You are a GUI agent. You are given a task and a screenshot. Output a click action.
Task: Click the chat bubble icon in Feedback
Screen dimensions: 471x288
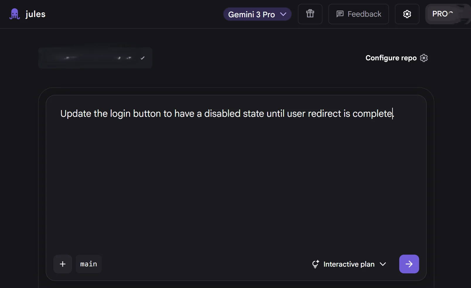coord(340,14)
